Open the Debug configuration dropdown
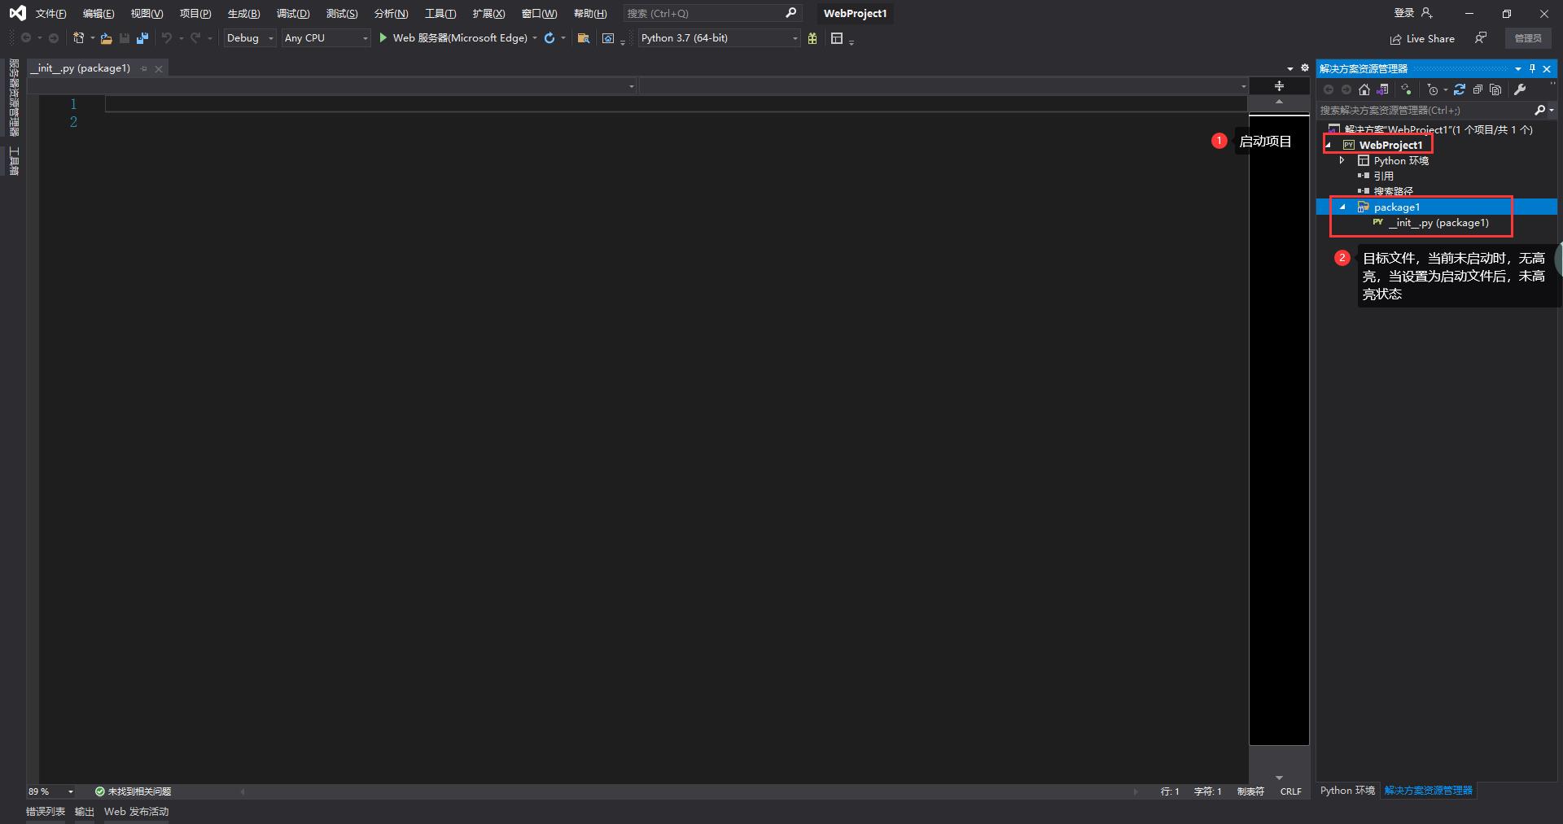The width and height of the screenshot is (1563, 824). click(251, 38)
